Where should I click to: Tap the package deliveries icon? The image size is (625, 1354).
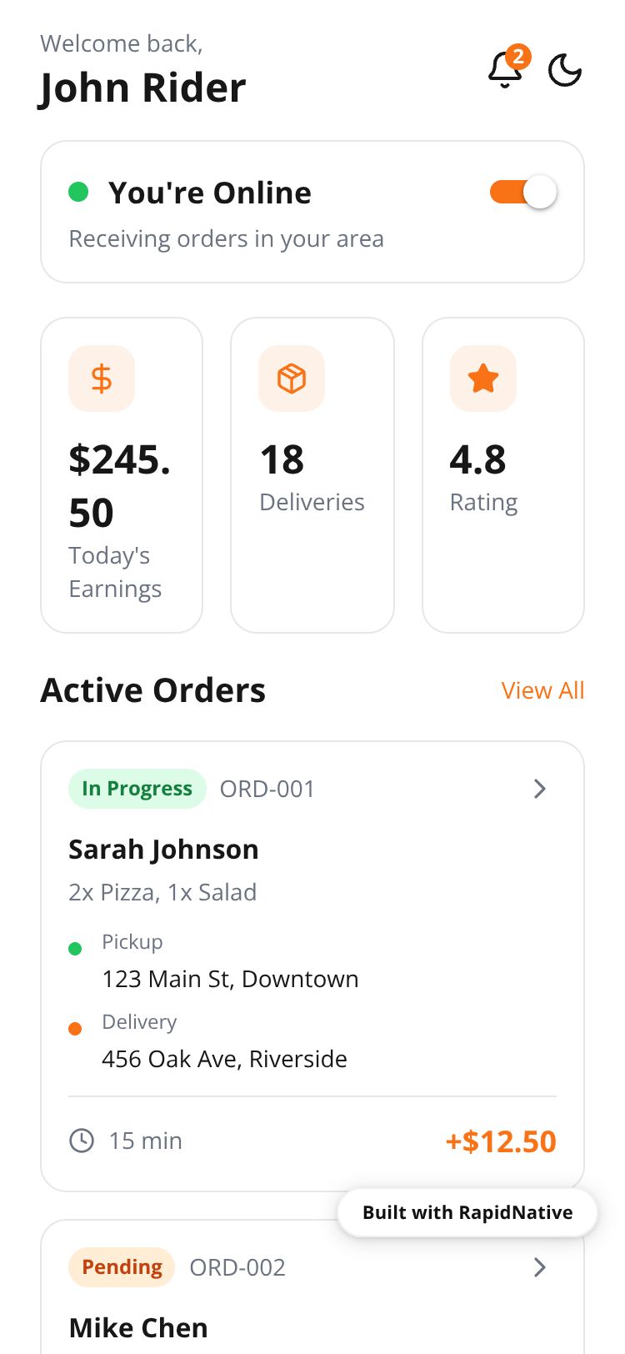tap(292, 379)
